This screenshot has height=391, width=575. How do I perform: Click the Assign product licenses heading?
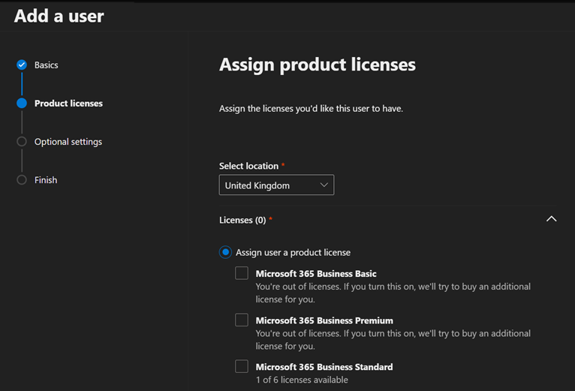[x=318, y=65]
